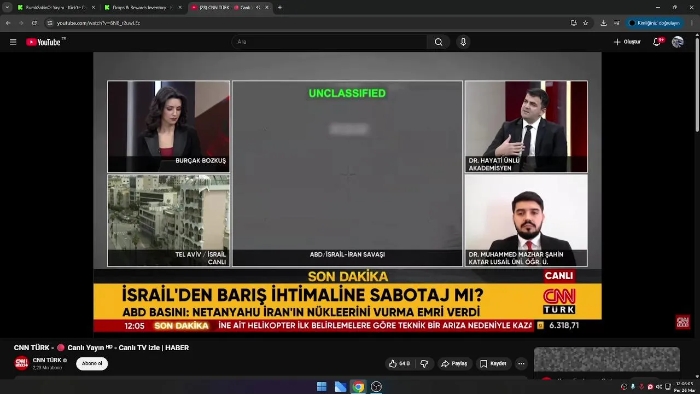Open a new browser tab
The width and height of the screenshot is (700, 394).
(280, 8)
